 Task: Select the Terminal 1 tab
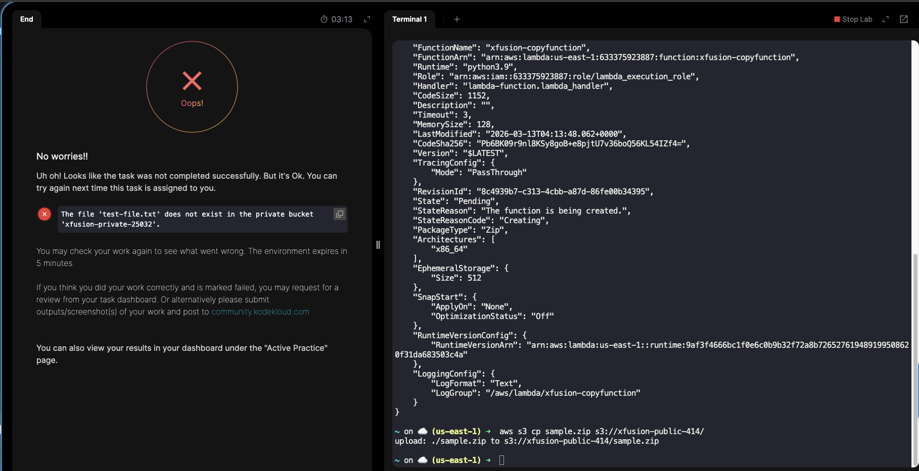(409, 19)
